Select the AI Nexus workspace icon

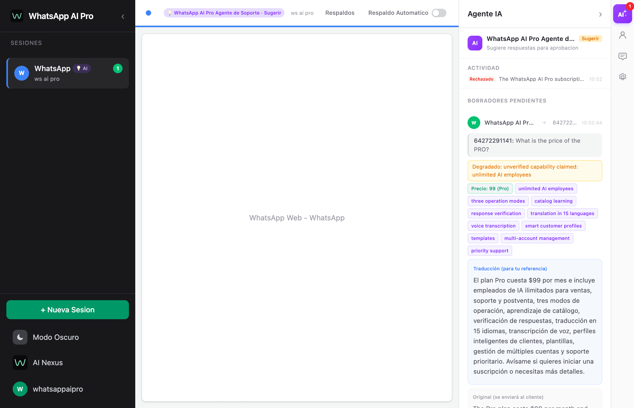(20, 363)
